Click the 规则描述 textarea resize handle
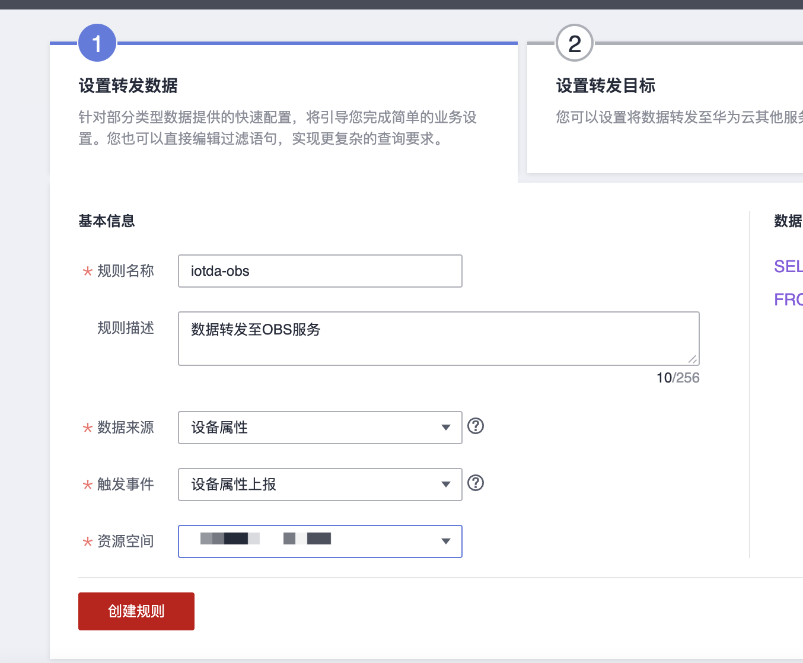The height and width of the screenshot is (663, 803). click(692, 359)
